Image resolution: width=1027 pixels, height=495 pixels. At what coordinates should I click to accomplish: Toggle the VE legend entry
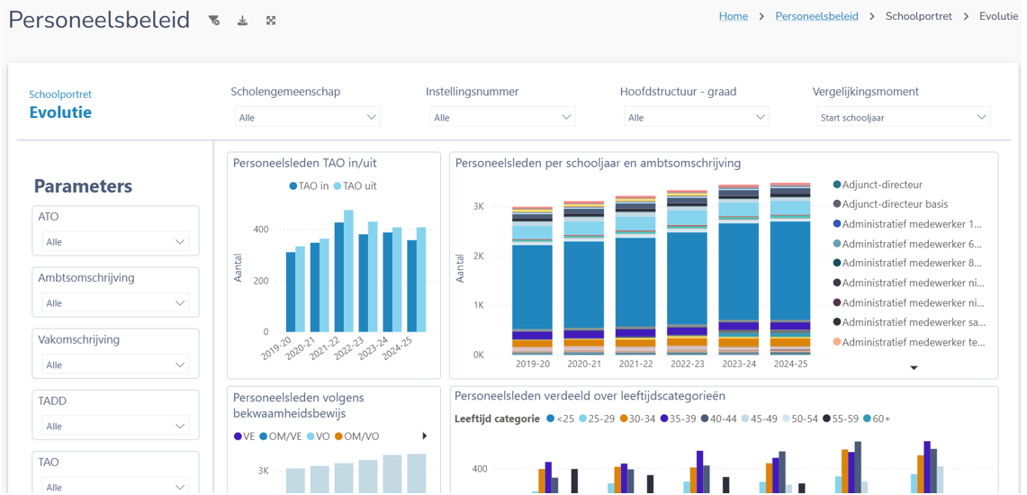238,436
